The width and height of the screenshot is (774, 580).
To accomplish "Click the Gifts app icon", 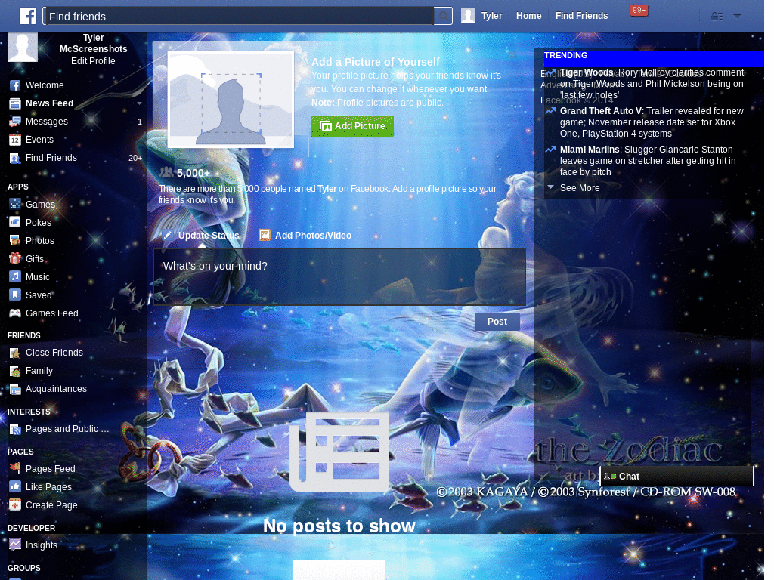I will click(15, 258).
